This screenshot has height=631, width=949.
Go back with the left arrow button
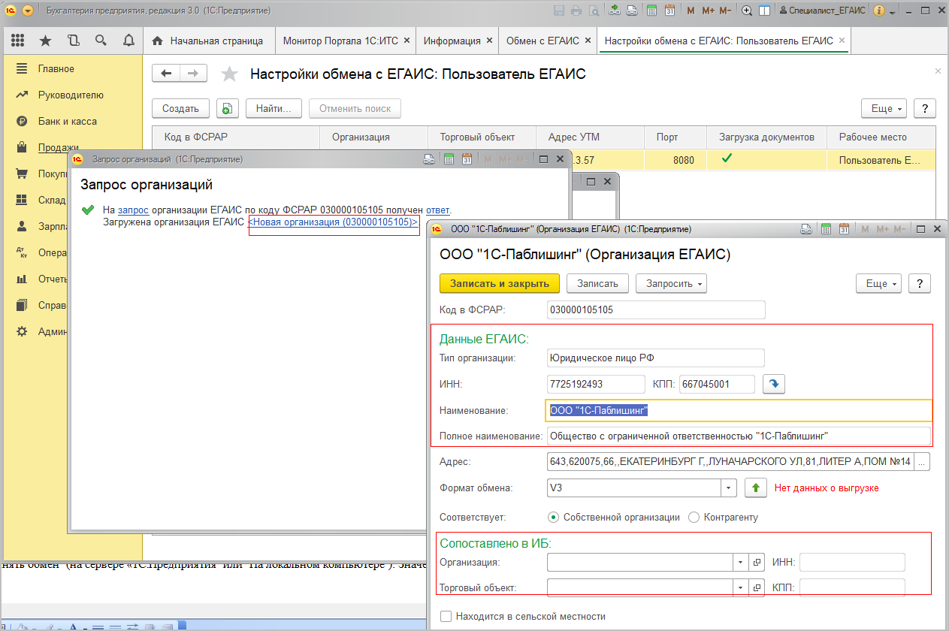click(167, 73)
